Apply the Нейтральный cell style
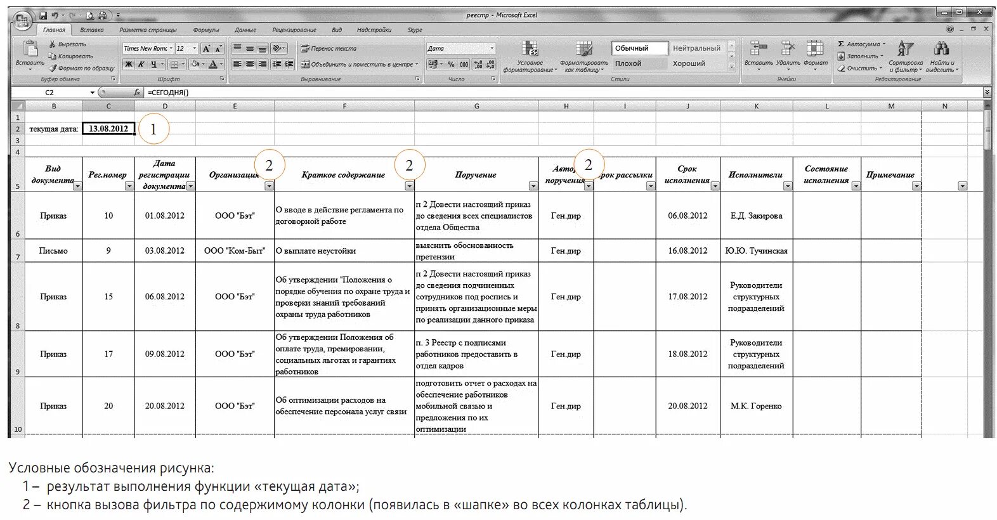The width and height of the screenshot is (997, 520). [697, 48]
